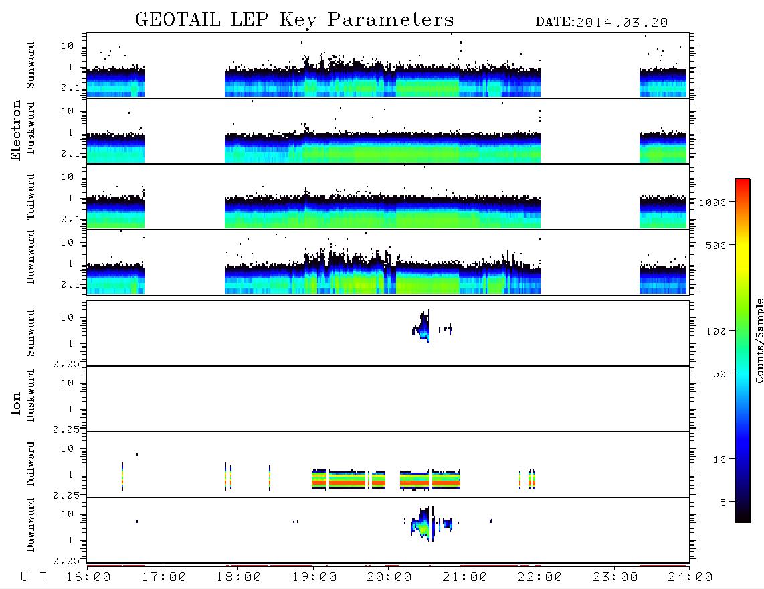The image size is (764, 589).
Task: Click the Counts/Sample color bar title
Action: coord(759,340)
